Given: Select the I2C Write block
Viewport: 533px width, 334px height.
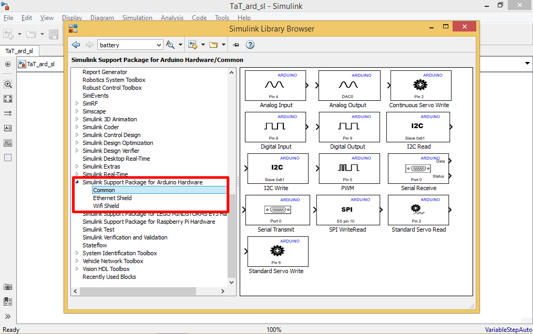Looking at the screenshot, I should [x=278, y=169].
